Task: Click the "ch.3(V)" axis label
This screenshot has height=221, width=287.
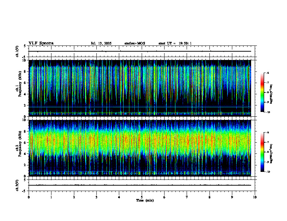Action: click(x=17, y=185)
